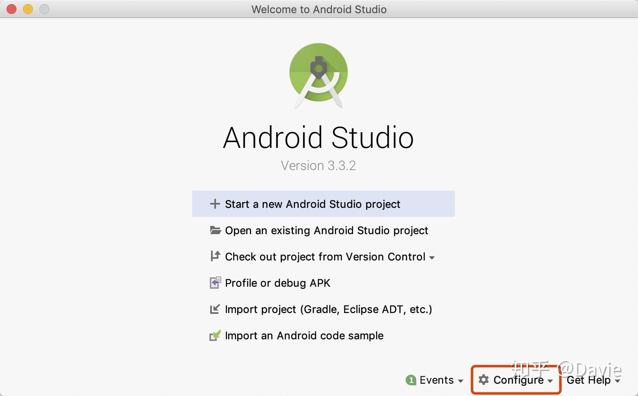
Task: Open the Check out project from Version Control dropdown
Action: (x=432, y=258)
